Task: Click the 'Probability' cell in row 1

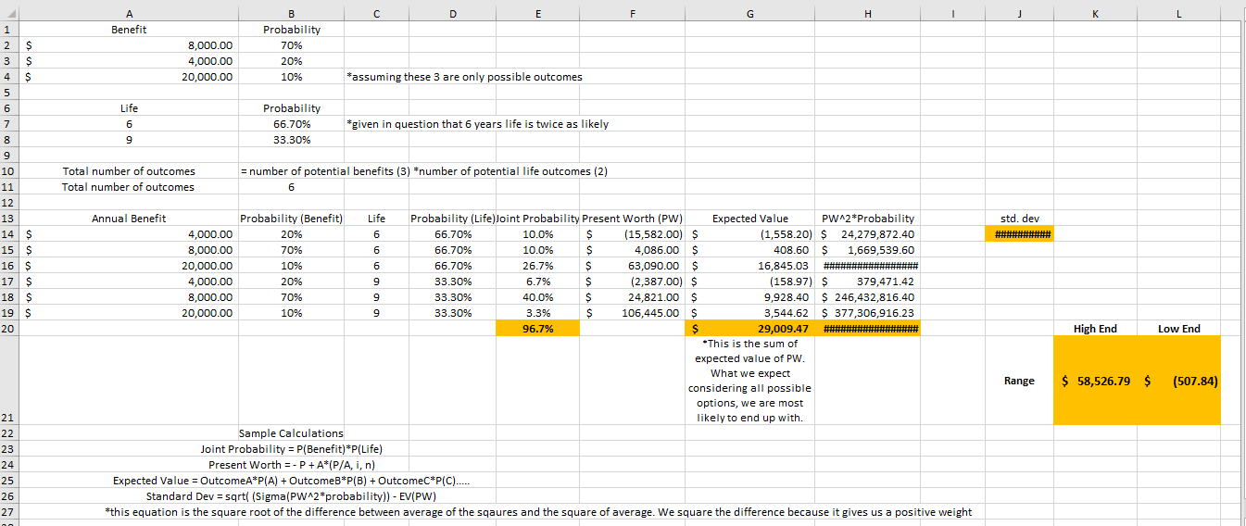Action: (x=292, y=30)
